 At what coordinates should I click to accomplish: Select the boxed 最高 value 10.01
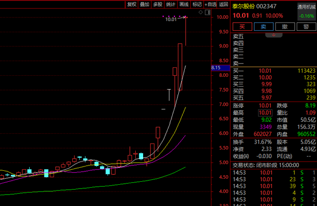(x=265, y=112)
